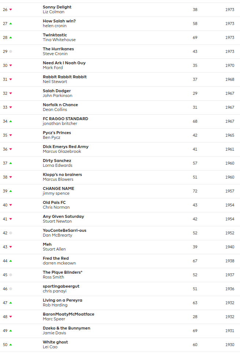
Task: Click the green up arrow at rank 39
Action: 11,191
